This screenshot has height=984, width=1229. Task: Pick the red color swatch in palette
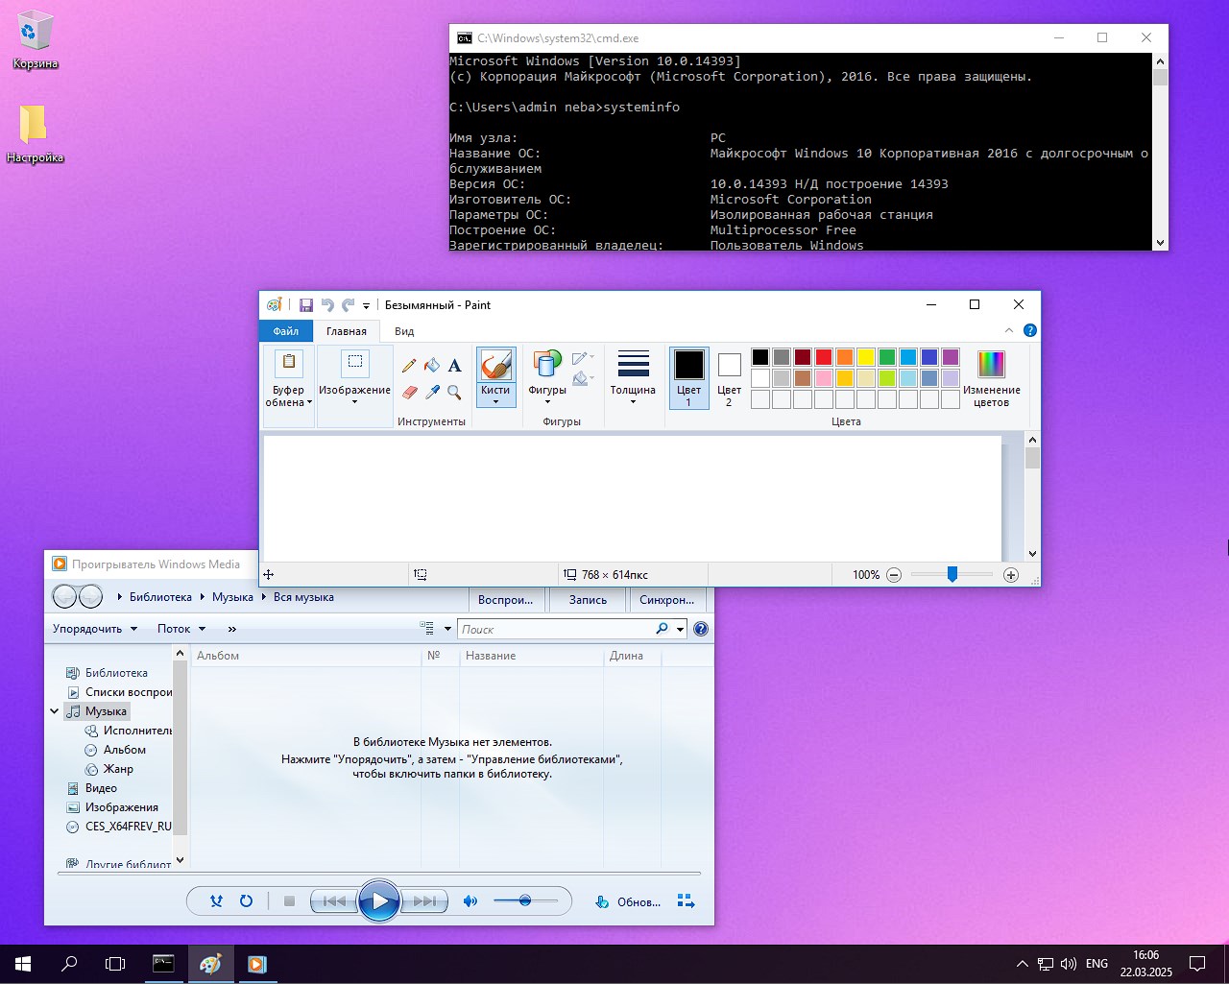coord(824,357)
